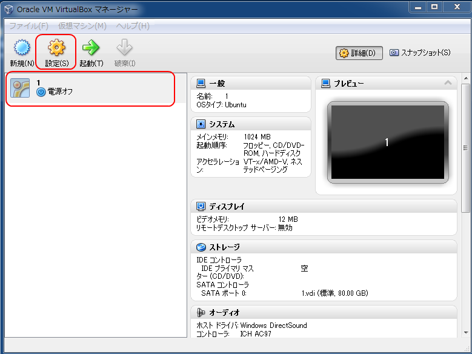
Task: Click the details pane vertical scrollbar thumb
Action: pyautogui.click(x=466, y=148)
